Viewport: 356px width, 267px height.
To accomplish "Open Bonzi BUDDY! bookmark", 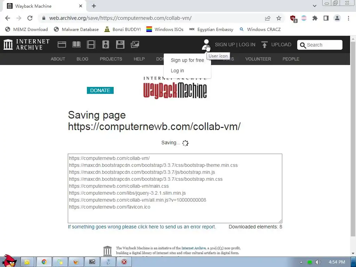I will click(x=123, y=30).
